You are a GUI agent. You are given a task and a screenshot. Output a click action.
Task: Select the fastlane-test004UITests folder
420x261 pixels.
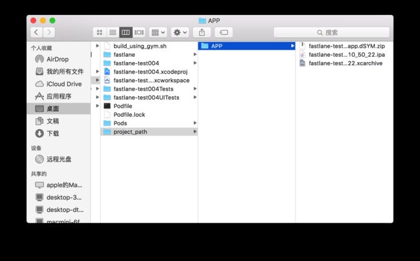click(x=149, y=98)
